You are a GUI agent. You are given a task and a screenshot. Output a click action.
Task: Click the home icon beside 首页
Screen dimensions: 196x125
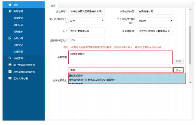[x=10, y=4]
